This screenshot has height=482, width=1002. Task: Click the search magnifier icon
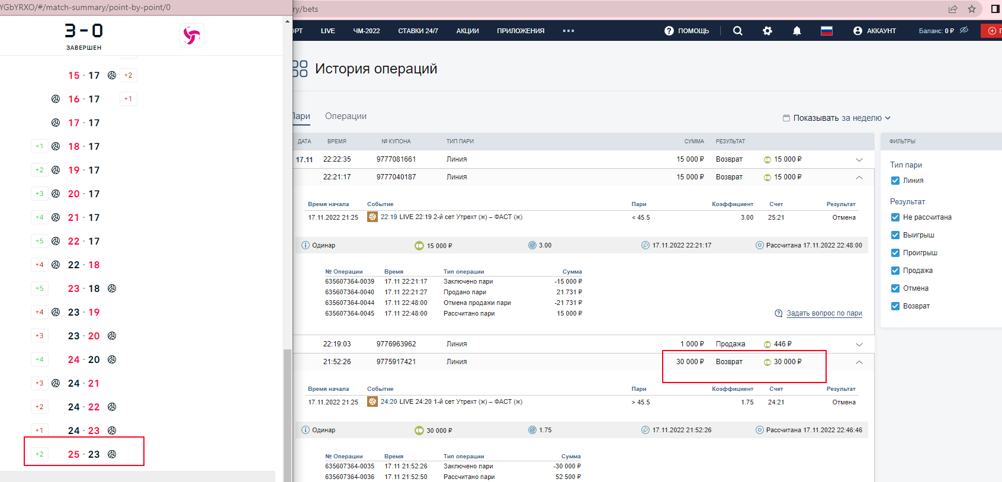click(737, 31)
